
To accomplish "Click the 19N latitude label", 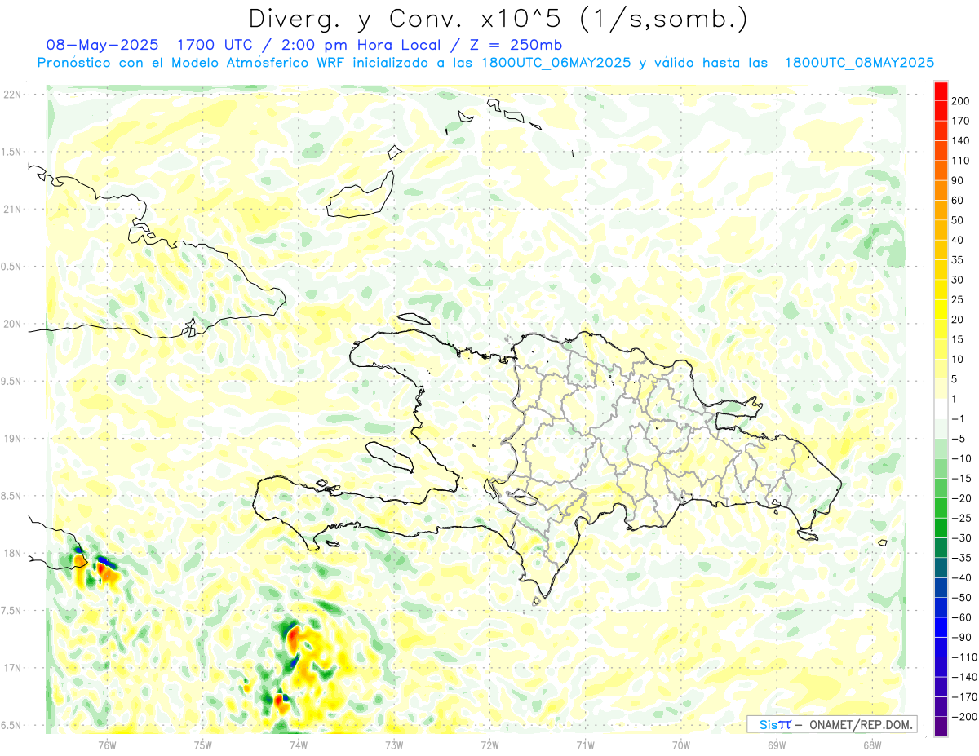I will pos(12,439).
